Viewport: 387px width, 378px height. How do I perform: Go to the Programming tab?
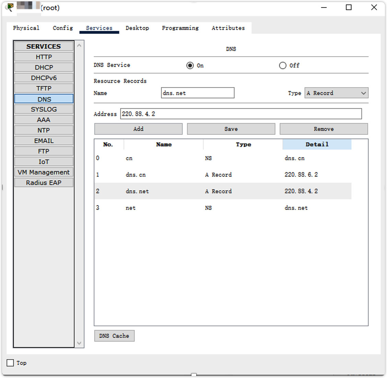click(x=180, y=28)
